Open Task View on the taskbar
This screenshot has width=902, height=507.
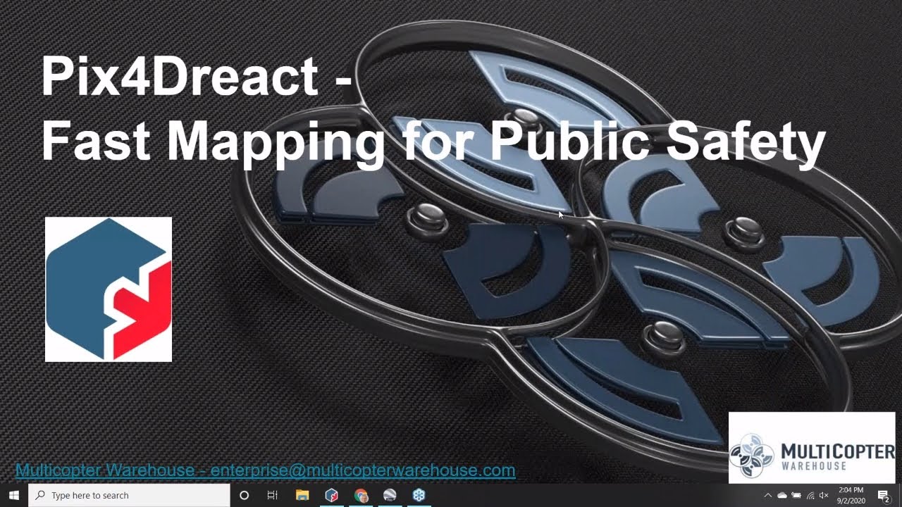[273, 495]
